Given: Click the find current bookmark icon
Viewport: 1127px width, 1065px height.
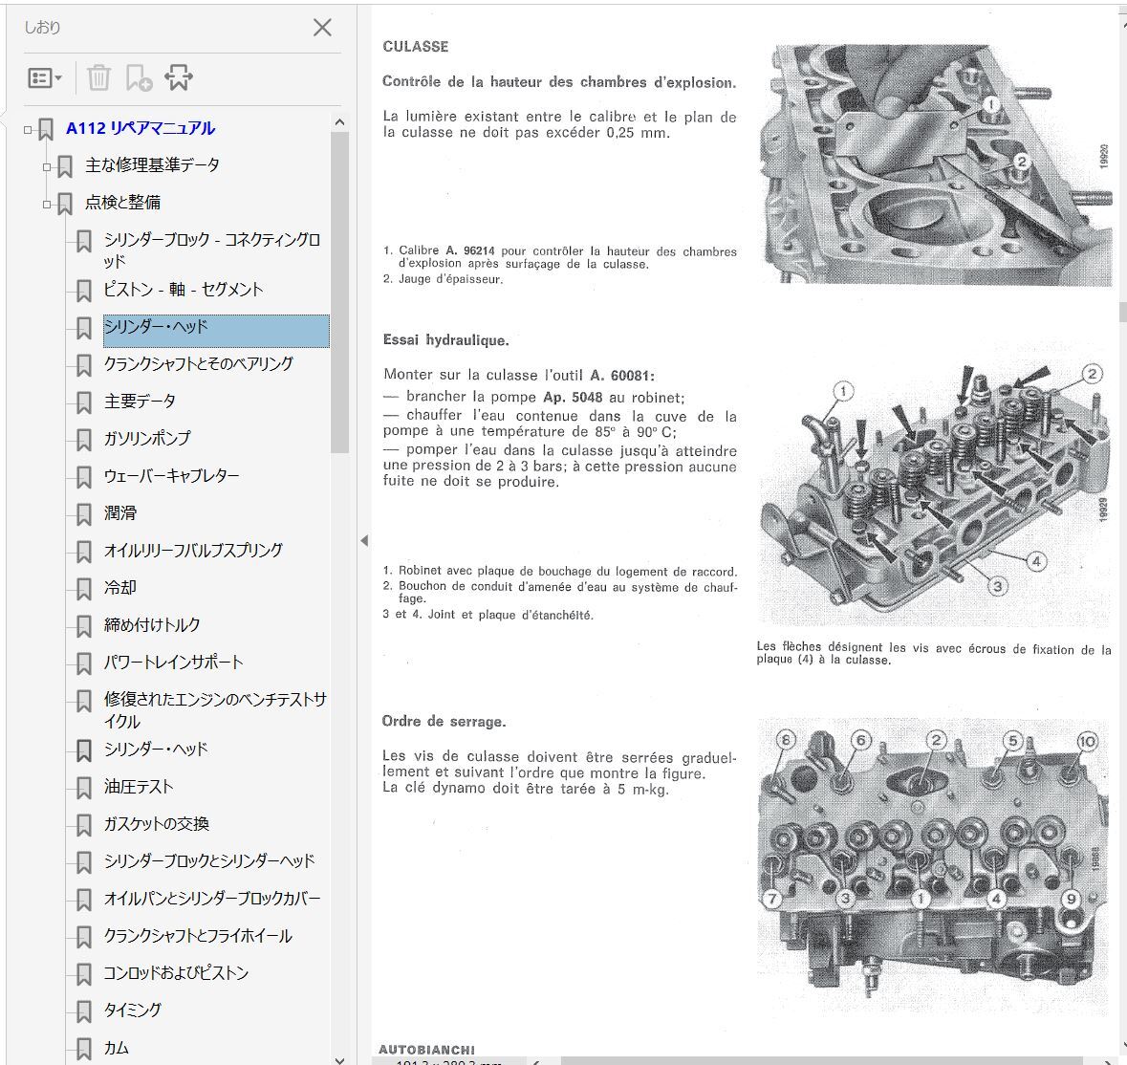Looking at the screenshot, I should tap(178, 77).
